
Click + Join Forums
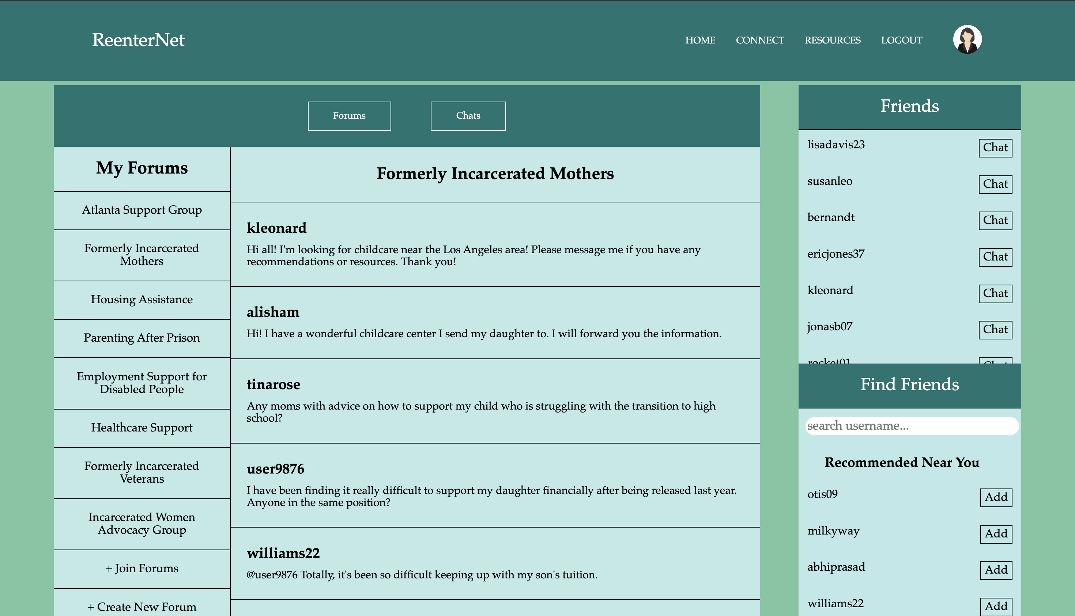click(142, 569)
